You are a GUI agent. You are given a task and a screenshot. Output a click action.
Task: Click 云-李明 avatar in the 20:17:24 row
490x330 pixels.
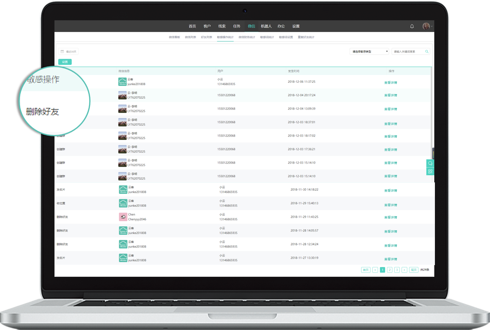122,95
